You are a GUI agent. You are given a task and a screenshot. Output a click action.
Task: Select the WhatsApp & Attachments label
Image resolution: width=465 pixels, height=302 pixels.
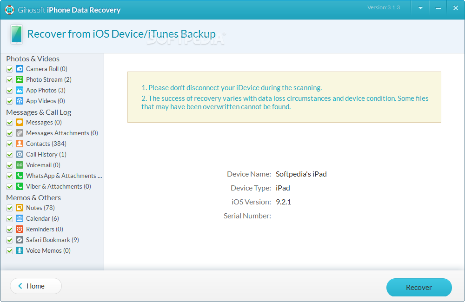click(x=64, y=176)
